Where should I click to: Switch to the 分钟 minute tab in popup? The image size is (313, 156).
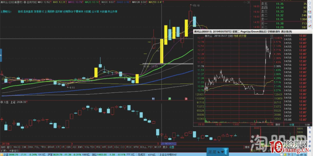(308, 125)
